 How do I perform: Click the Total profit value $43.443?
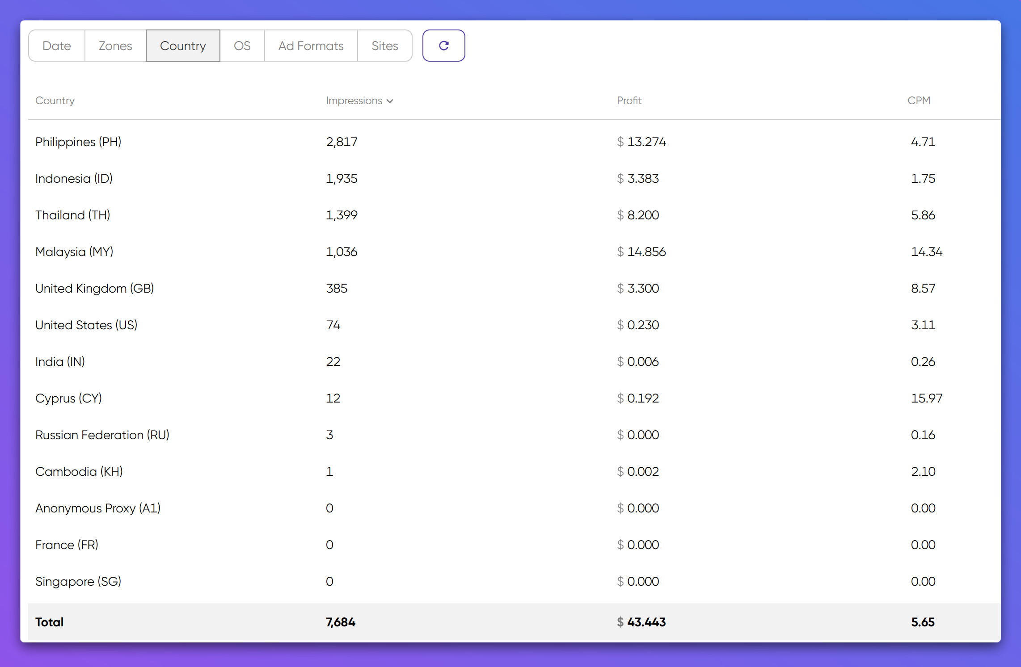coord(641,622)
